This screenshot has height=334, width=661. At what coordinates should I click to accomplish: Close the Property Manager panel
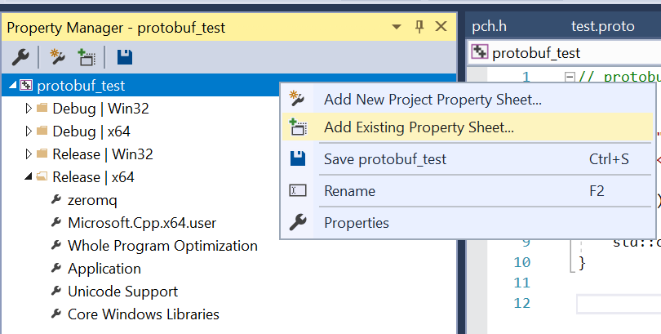[x=441, y=27]
